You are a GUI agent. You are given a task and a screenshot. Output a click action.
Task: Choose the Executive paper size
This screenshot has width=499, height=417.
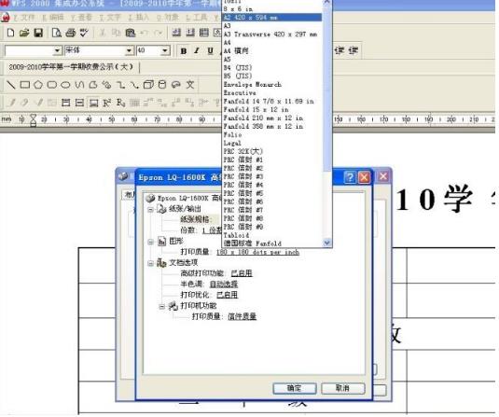pyautogui.click(x=240, y=92)
